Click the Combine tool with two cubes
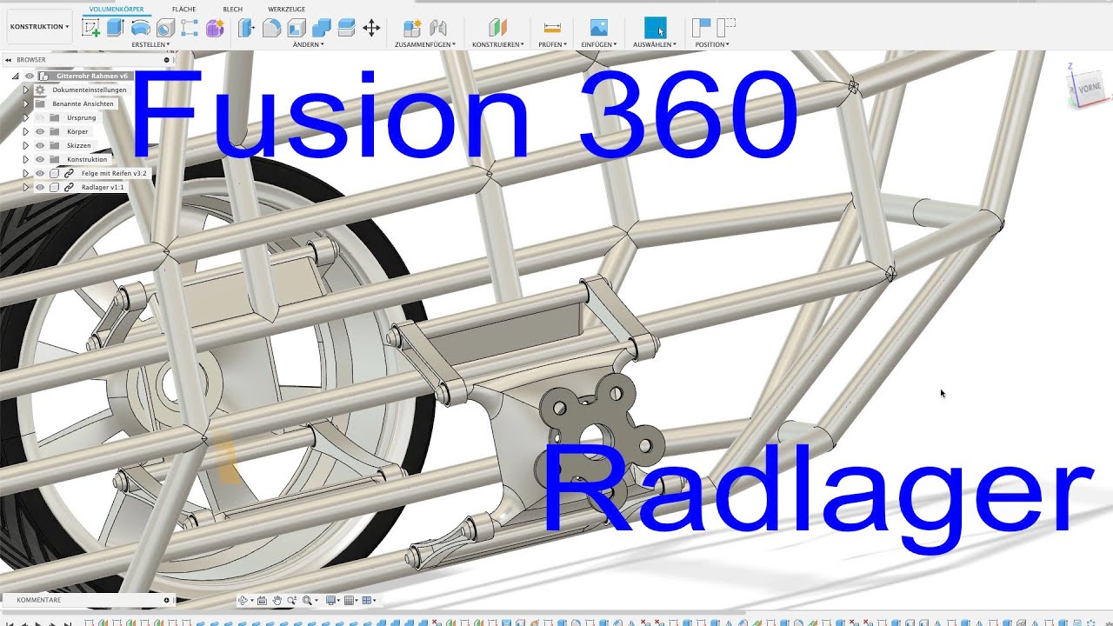 321,28
